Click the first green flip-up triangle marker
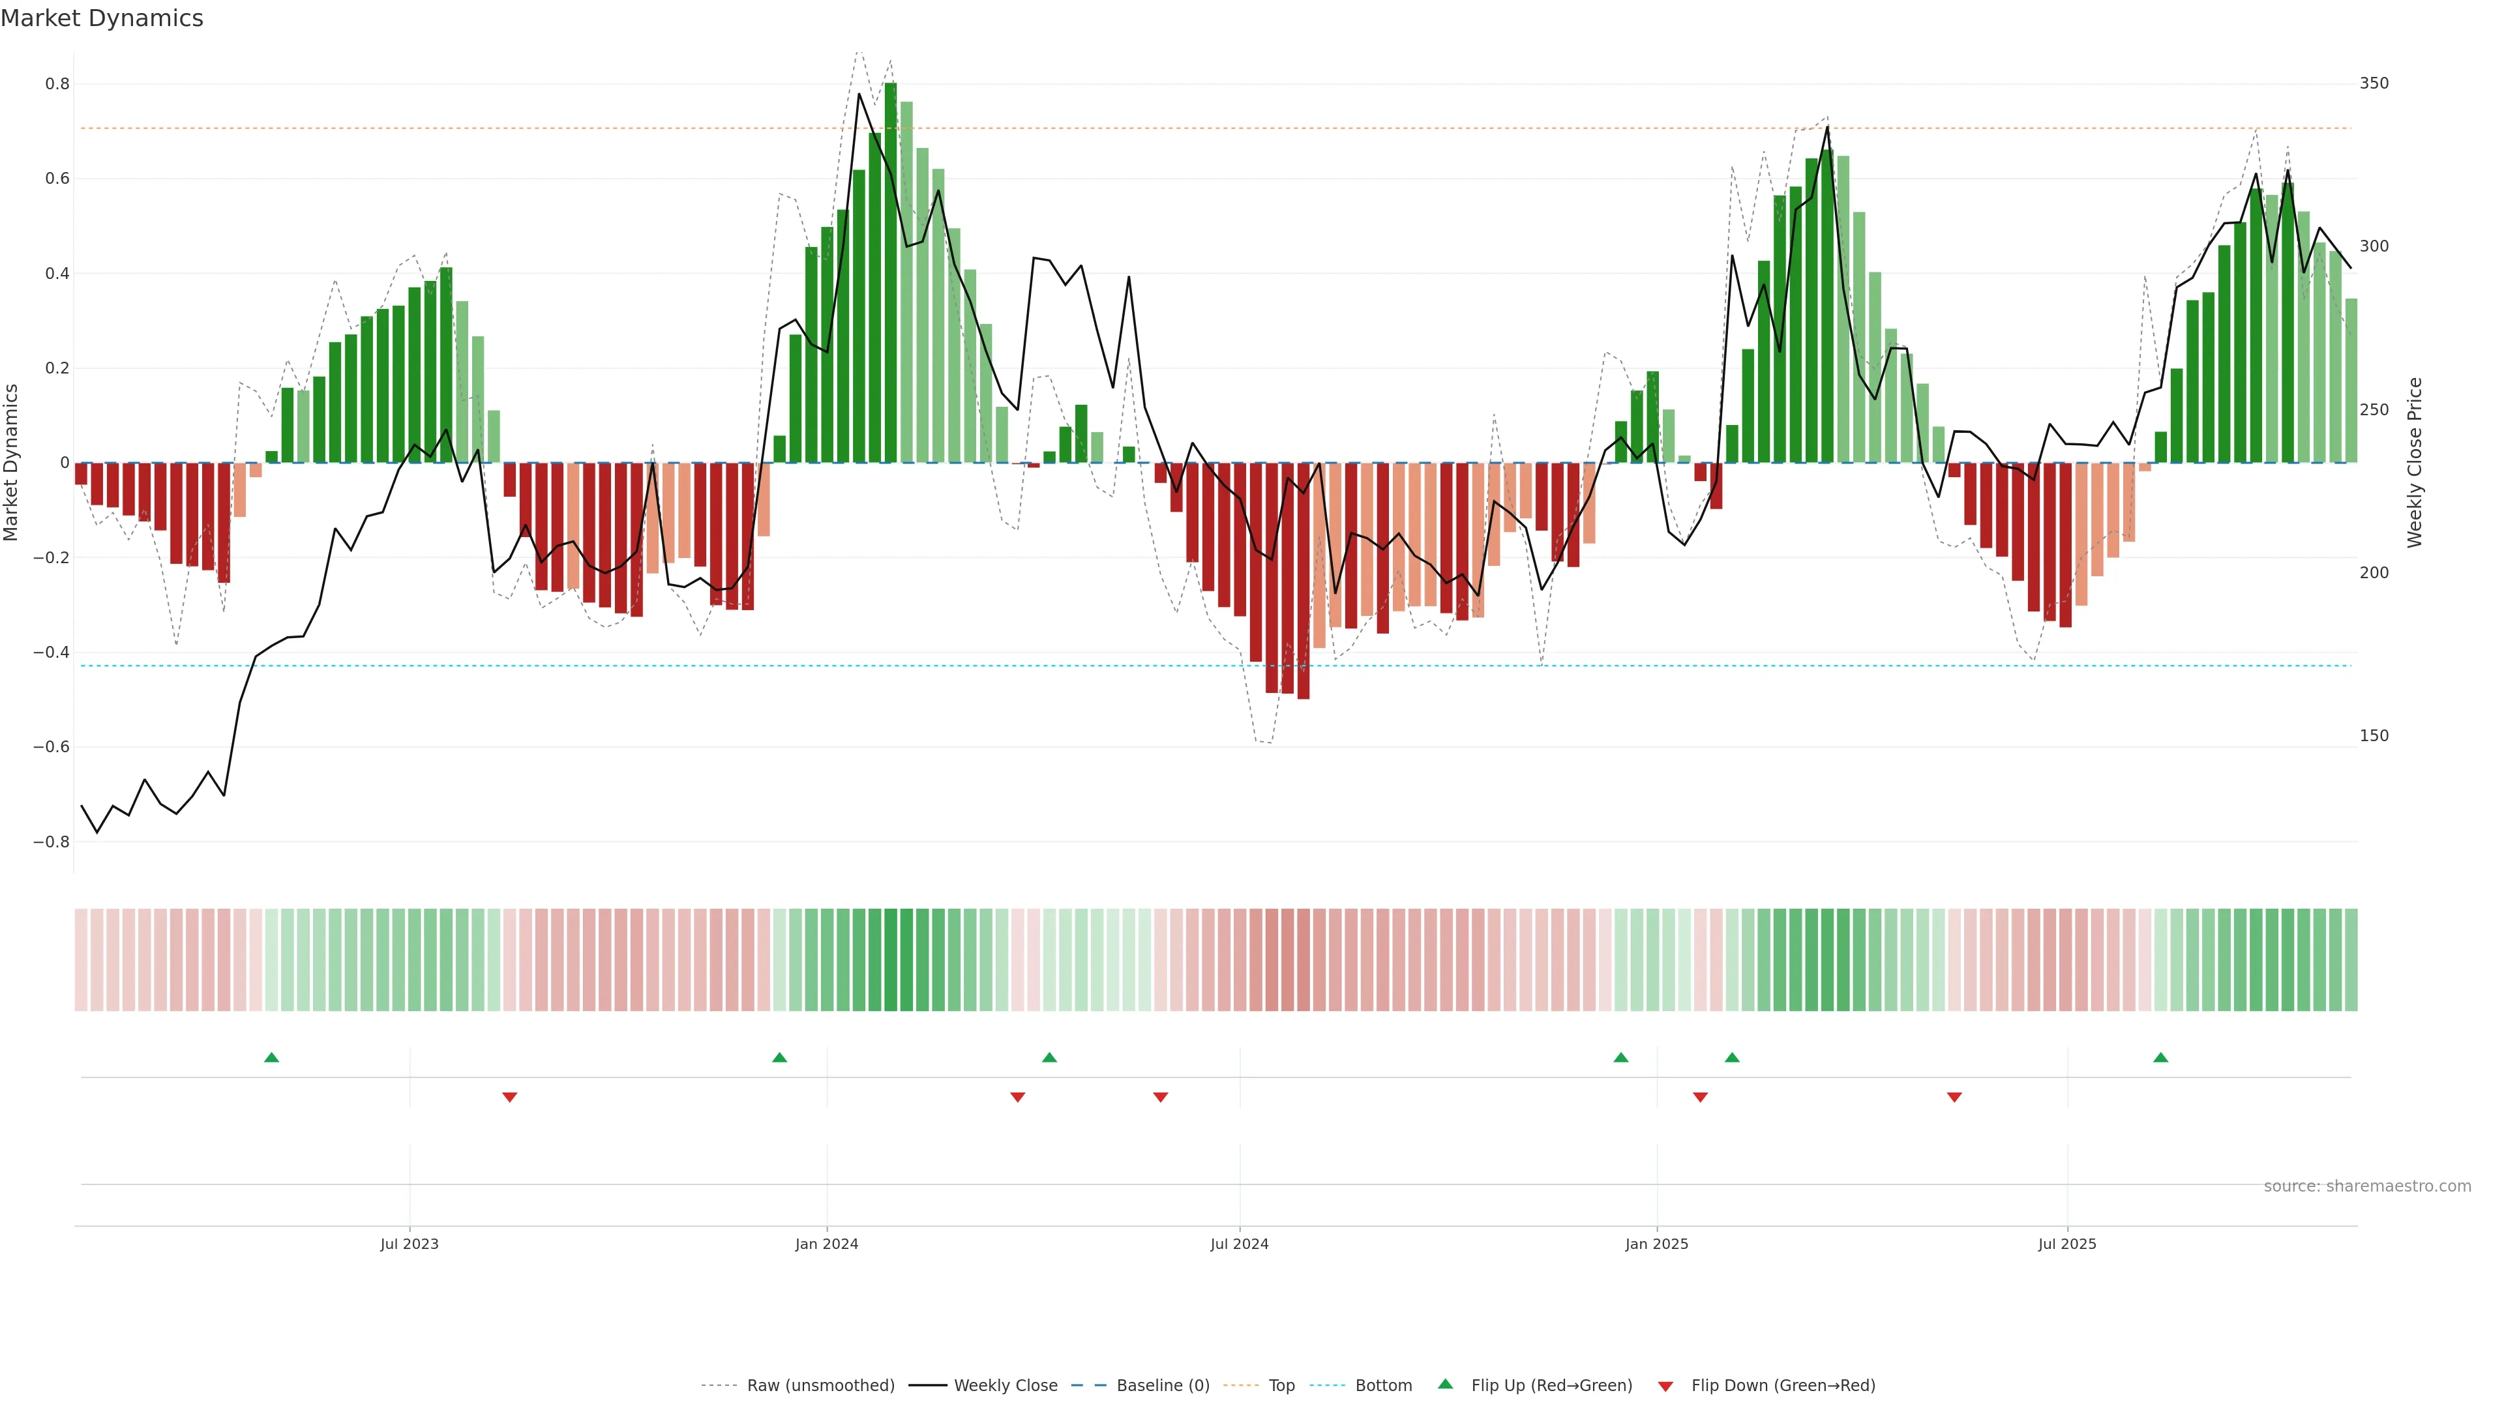Image resolution: width=2504 pixels, height=1408 pixels. 271,1057
